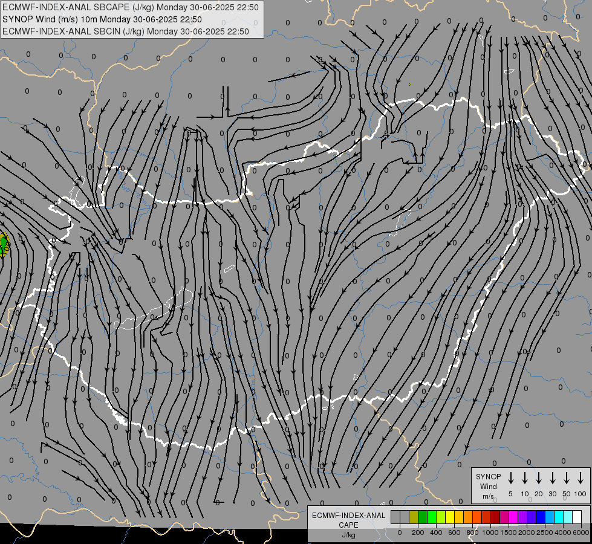Image resolution: width=592 pixels, height=544 pixels.
Task: Select the pink-magenta swatch left of 1500
Action: (505, 517)
